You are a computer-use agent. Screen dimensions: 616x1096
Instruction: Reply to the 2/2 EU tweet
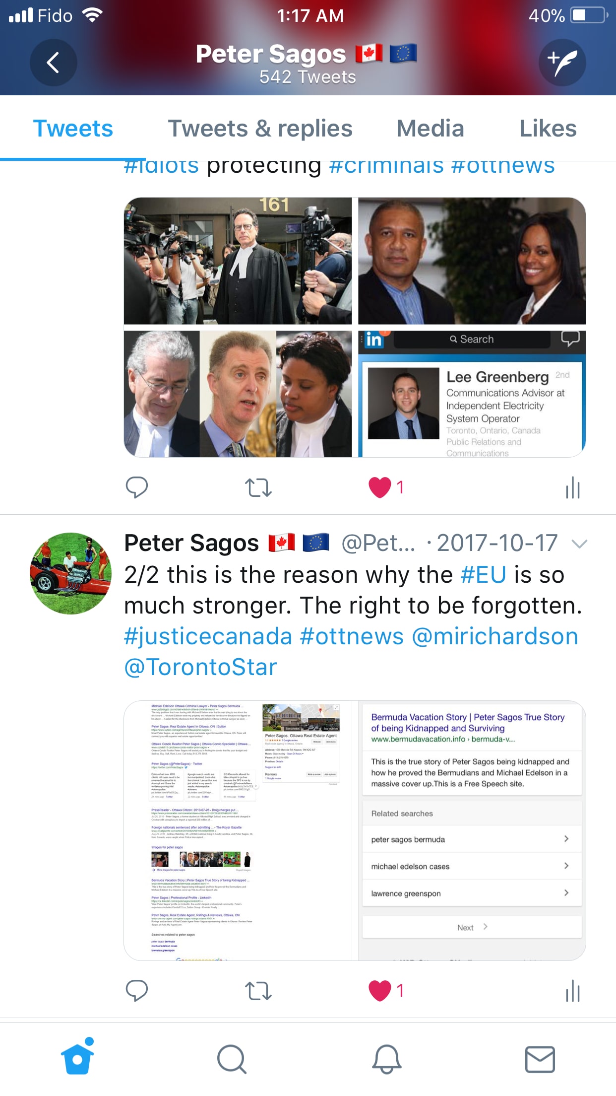tap(137, 991)
